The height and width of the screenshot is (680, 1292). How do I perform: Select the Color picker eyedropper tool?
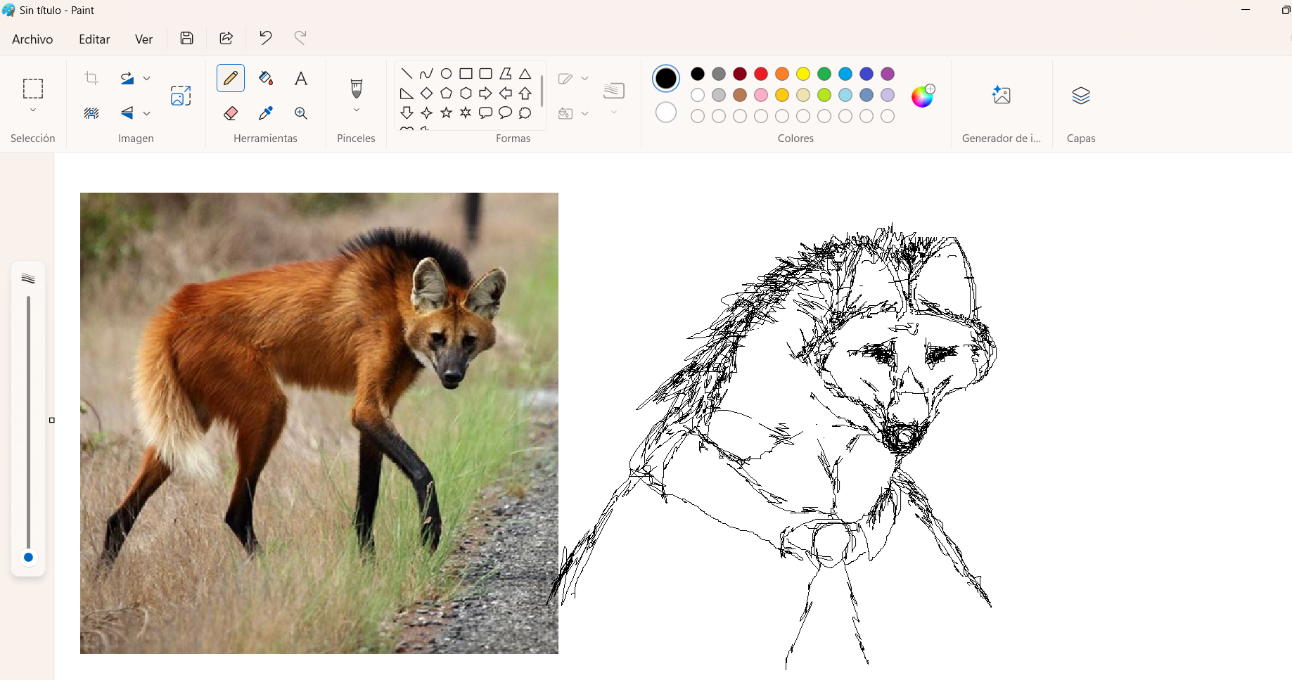266,113
